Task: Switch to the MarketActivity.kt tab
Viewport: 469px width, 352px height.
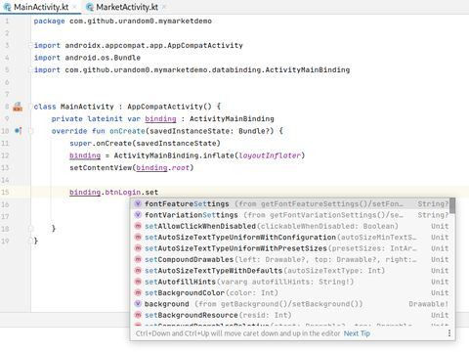Action: 127,7
